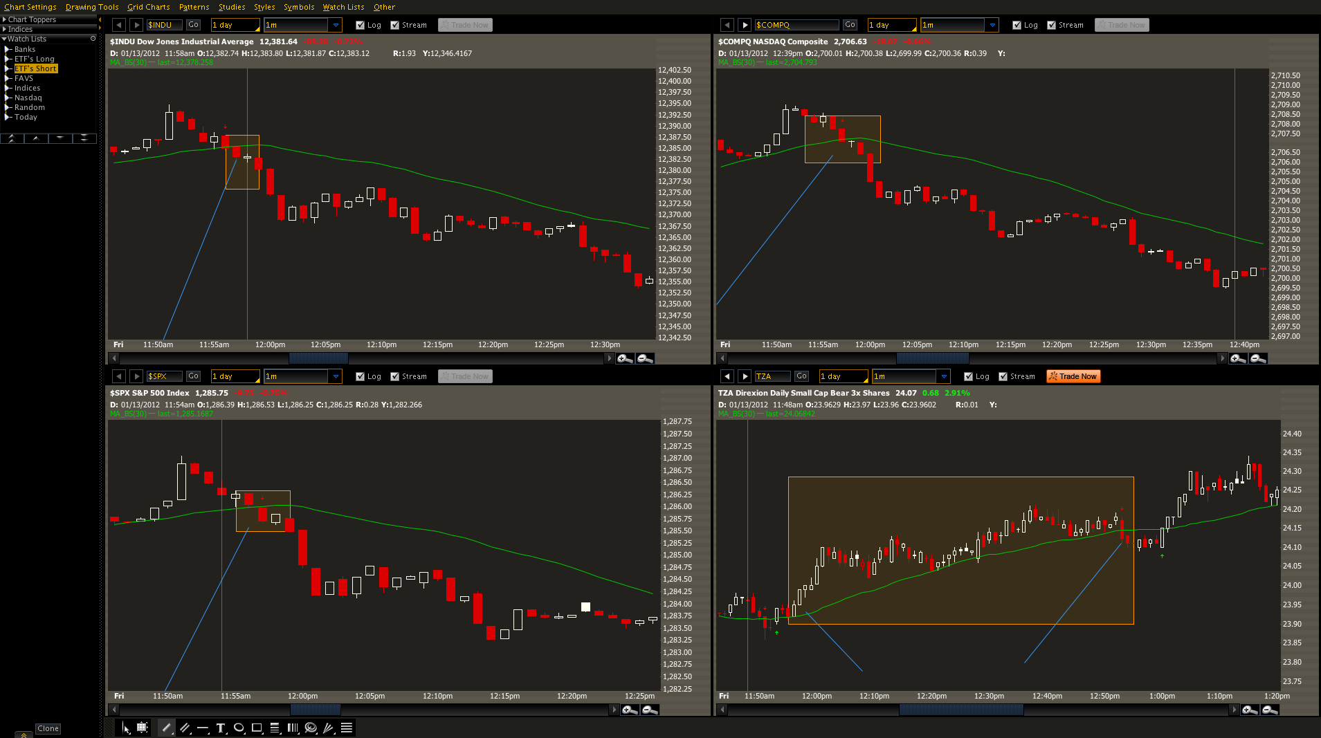The image size is (1321, 738).
Task: Toggle Log checkbox on TZA chart
Action: [x=968, y=376]
